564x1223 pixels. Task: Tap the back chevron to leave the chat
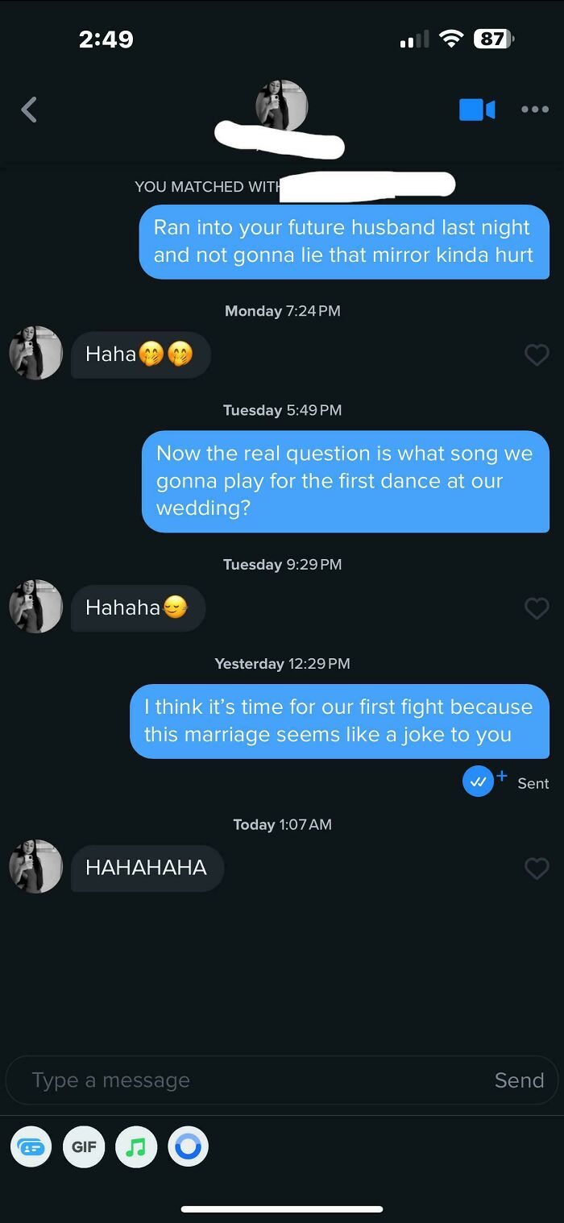click(x=29, y=110)
